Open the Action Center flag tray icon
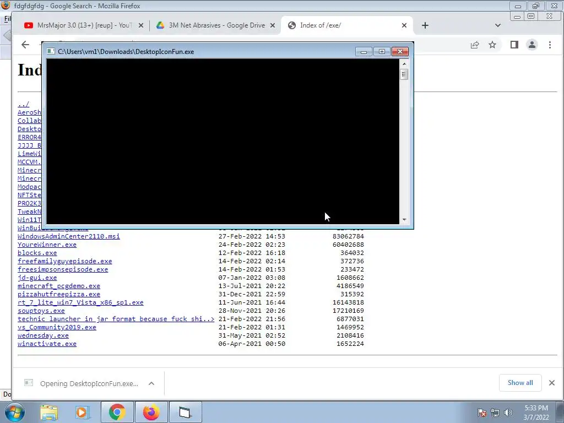The width and height of the screenshot is (564, 423). [482, 413]
